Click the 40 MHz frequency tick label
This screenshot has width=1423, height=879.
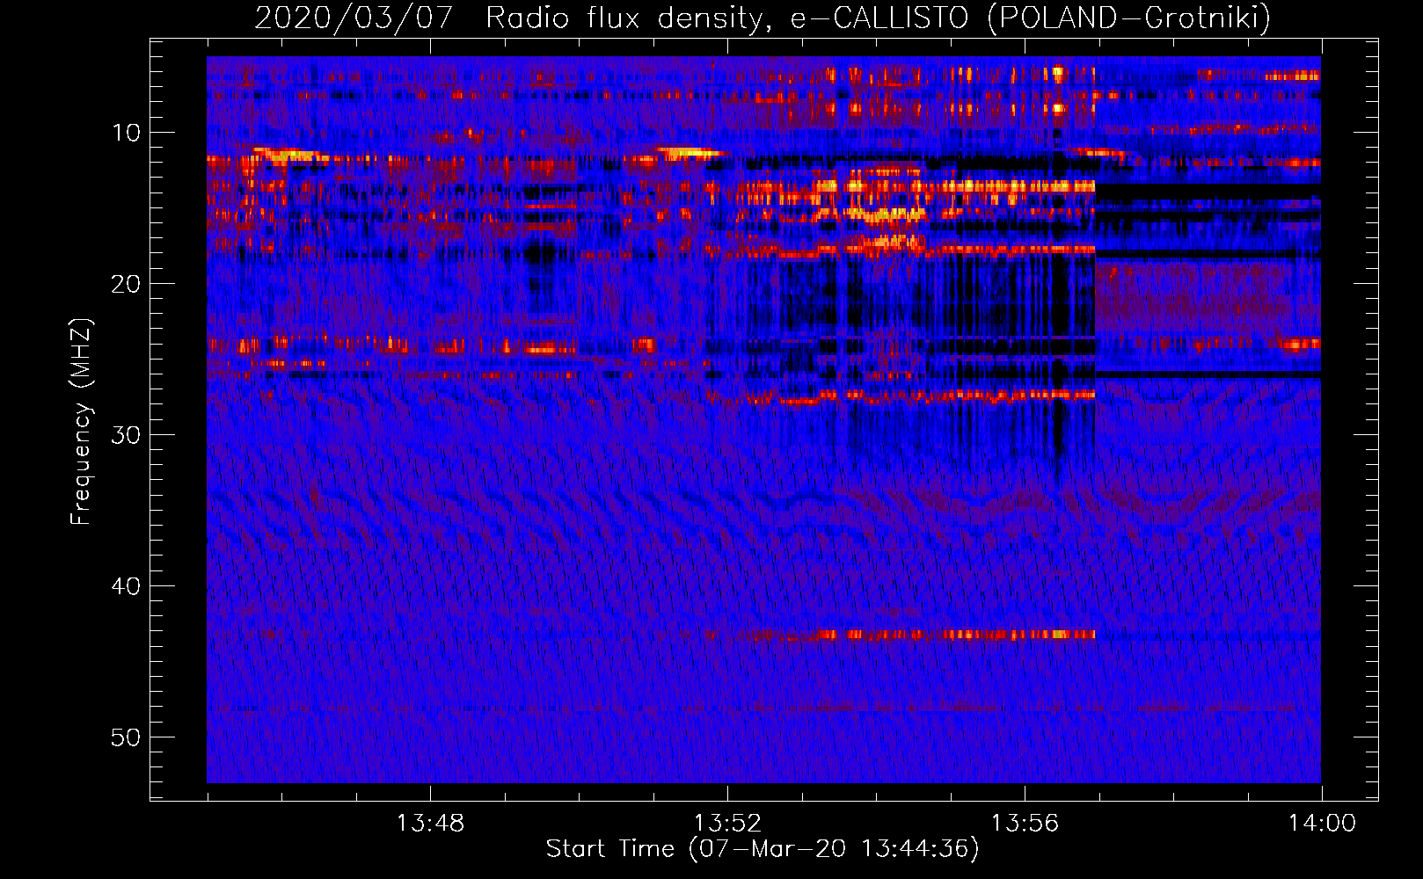(x=126, y=586)
